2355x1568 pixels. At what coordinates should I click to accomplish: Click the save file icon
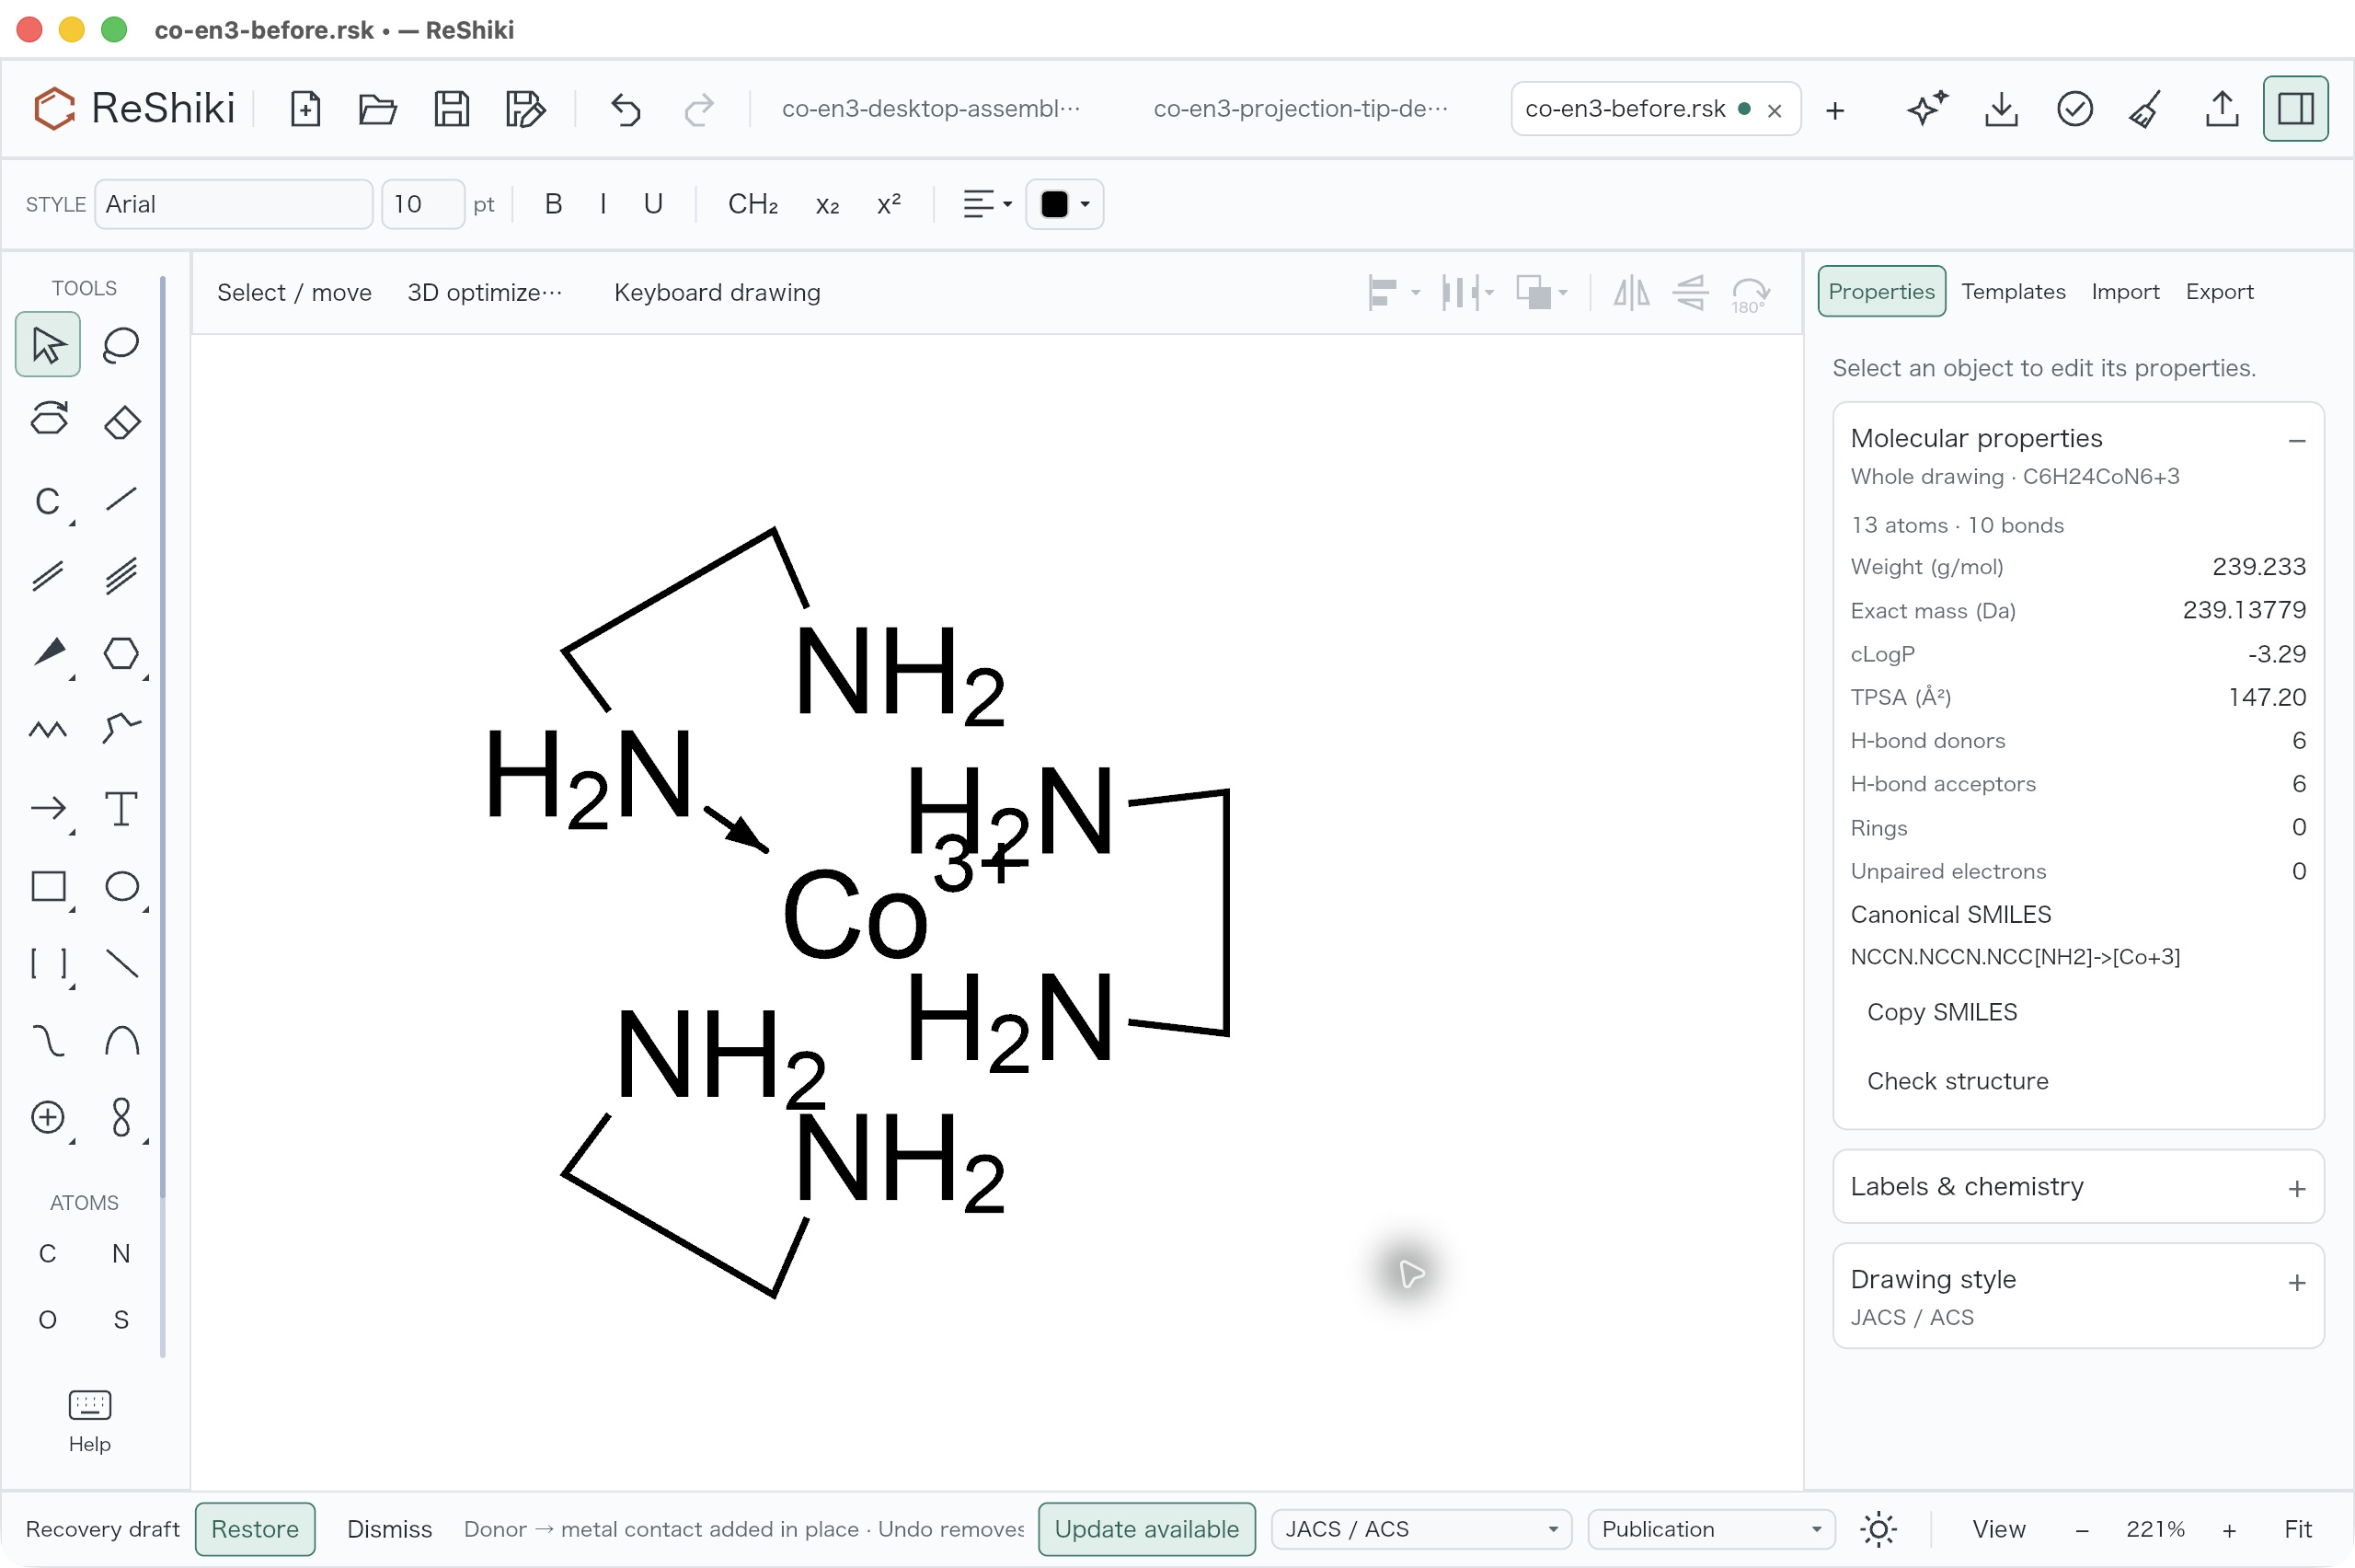[452, 108]
